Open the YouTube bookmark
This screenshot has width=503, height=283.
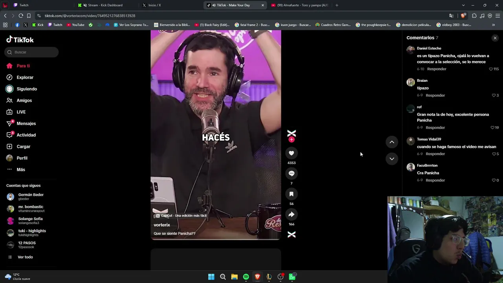pyautogui.click(x=75, y=25)
